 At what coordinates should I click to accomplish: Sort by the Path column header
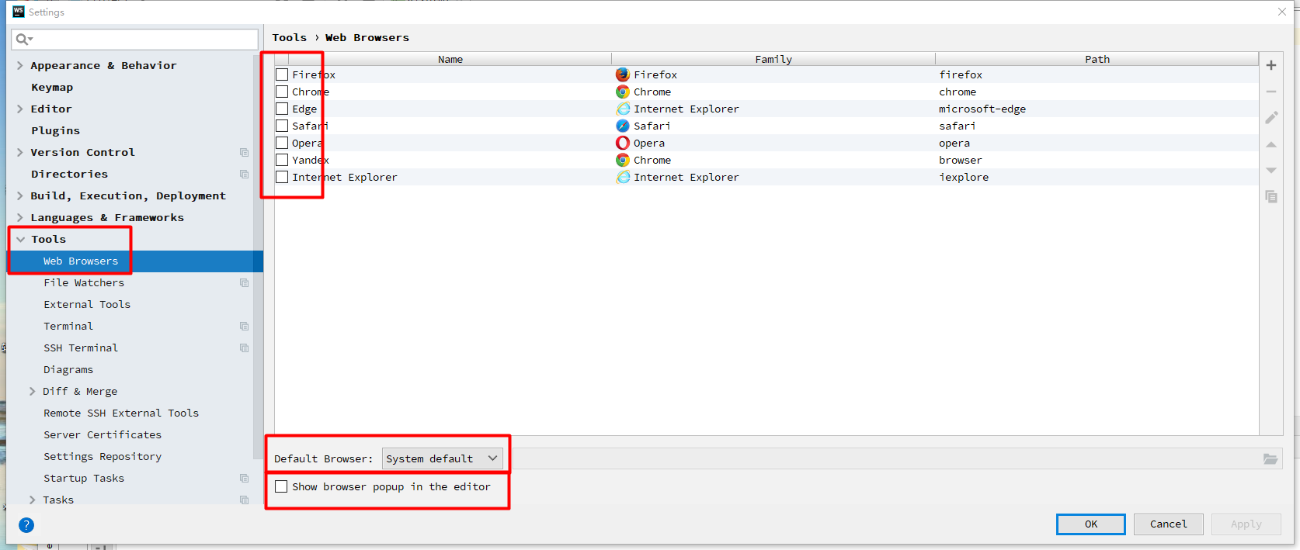pos(1097,59)
